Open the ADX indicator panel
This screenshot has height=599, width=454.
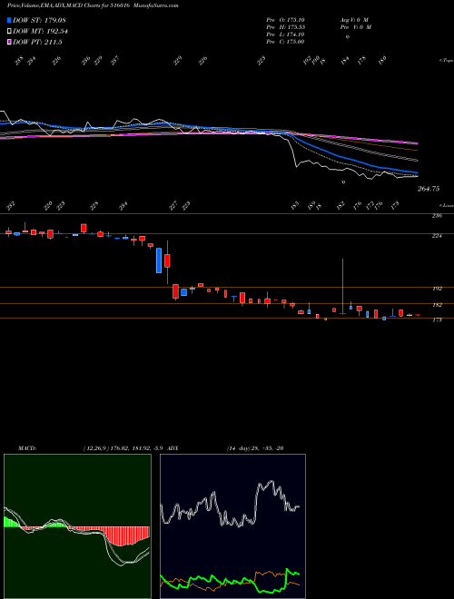(232, 526)
